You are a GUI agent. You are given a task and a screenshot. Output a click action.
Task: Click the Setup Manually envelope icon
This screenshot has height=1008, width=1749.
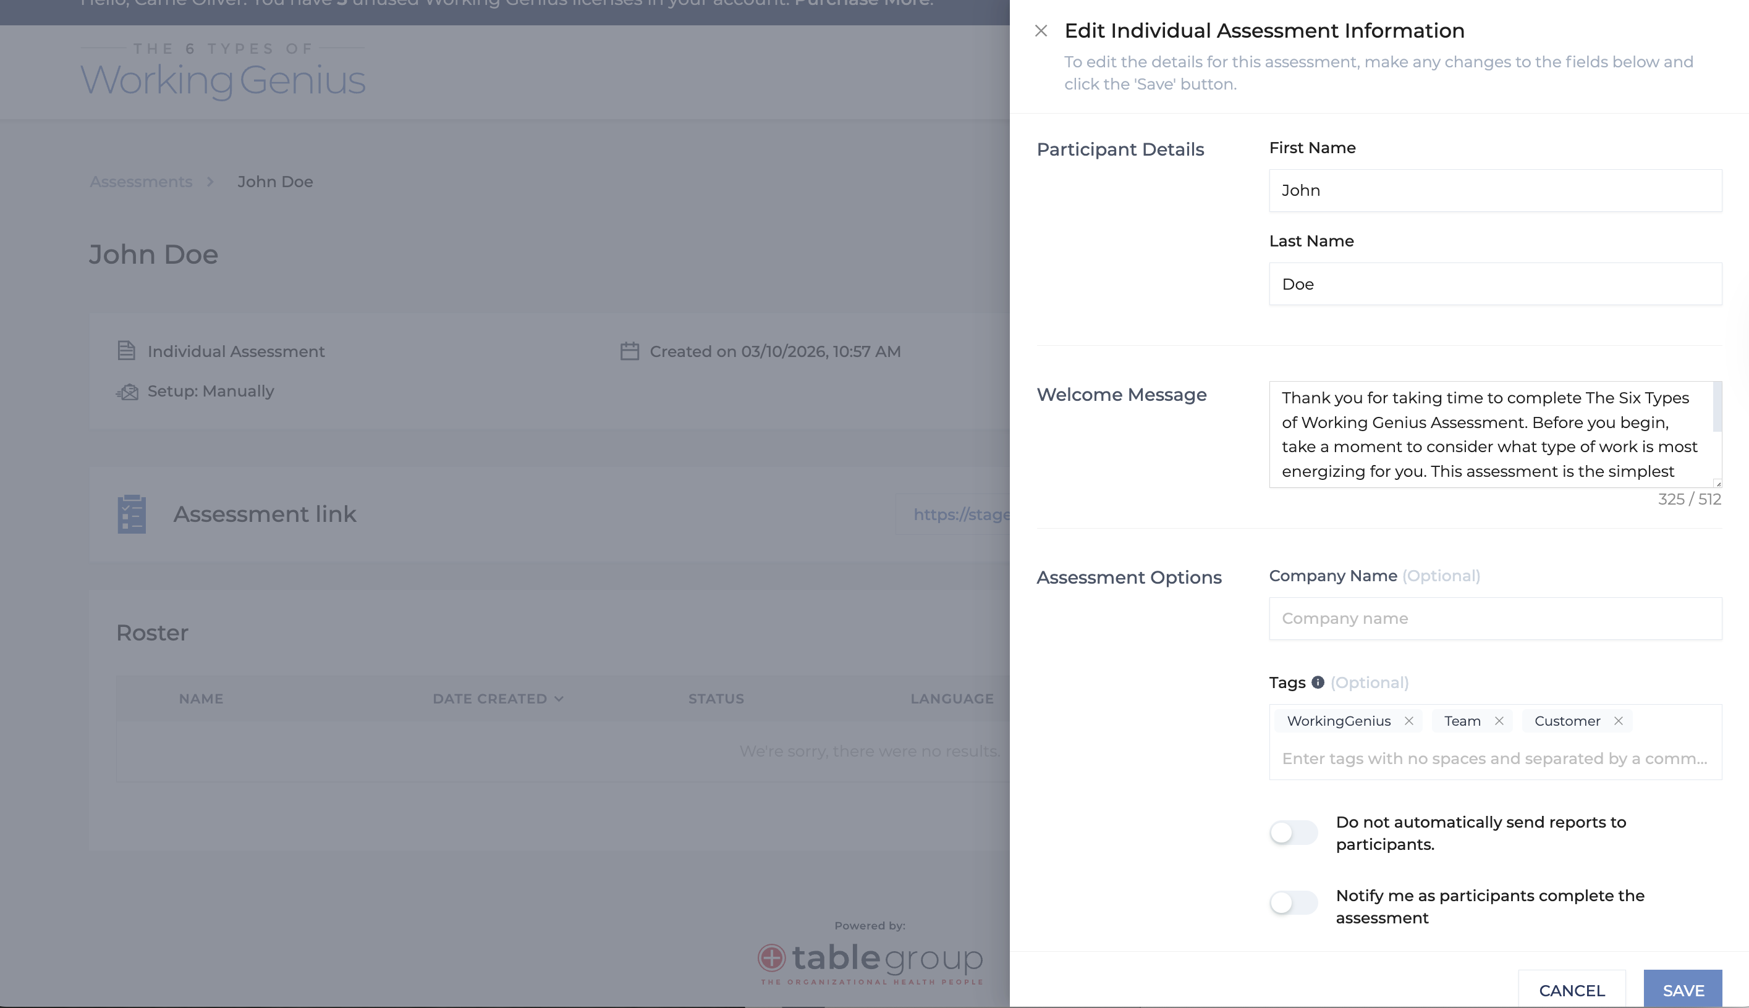(127, 392)
